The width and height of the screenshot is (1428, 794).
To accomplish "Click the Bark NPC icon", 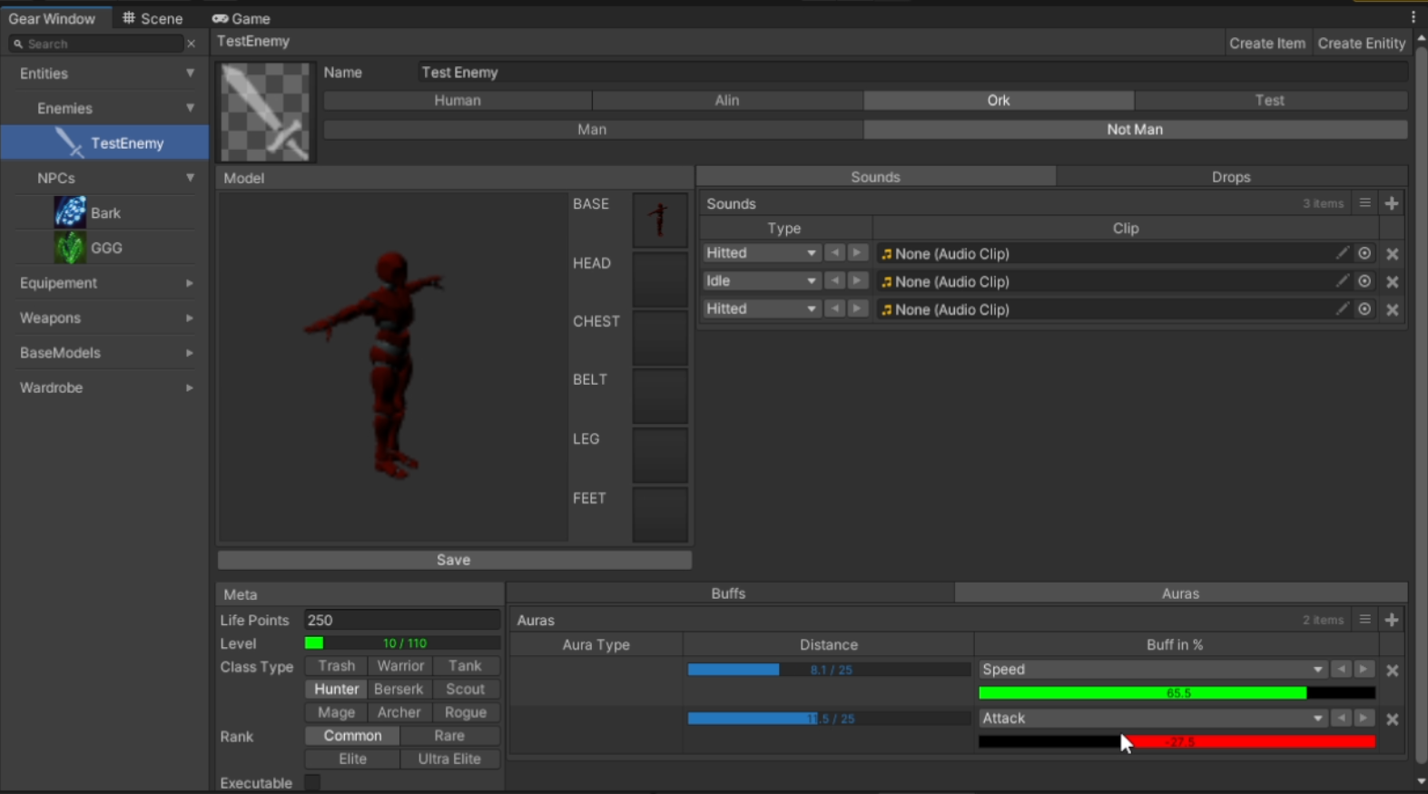I will pos(70,212).
